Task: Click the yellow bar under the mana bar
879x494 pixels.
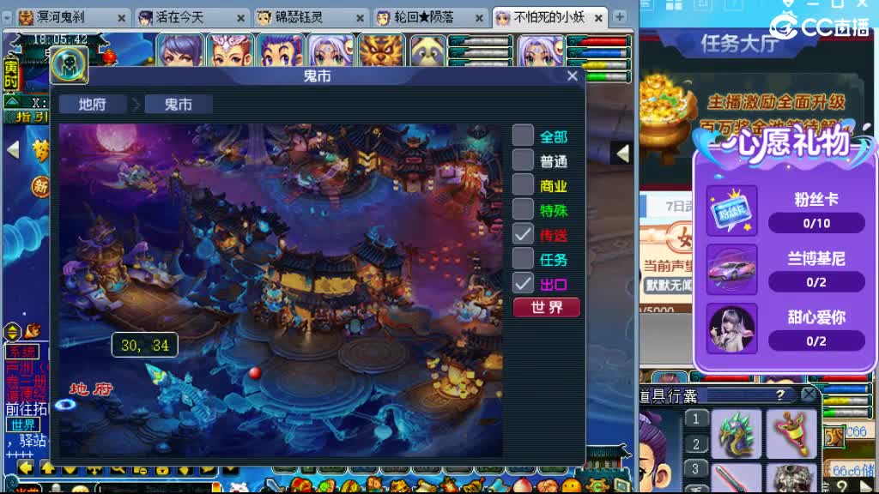Action: tap(598, 65)
